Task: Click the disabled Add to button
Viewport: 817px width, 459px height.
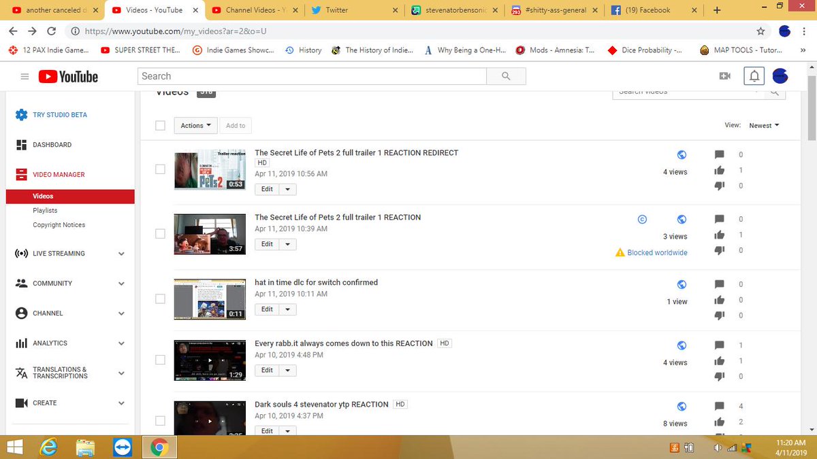Action: tap(236, 125)
